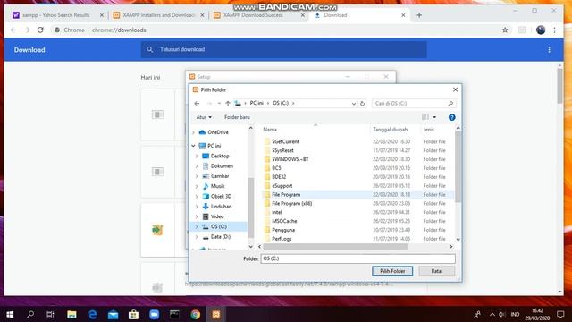Viewport: 572px width, 322px height.
Task: Open downloads page three-dot menu
Action: coord(549,50)
